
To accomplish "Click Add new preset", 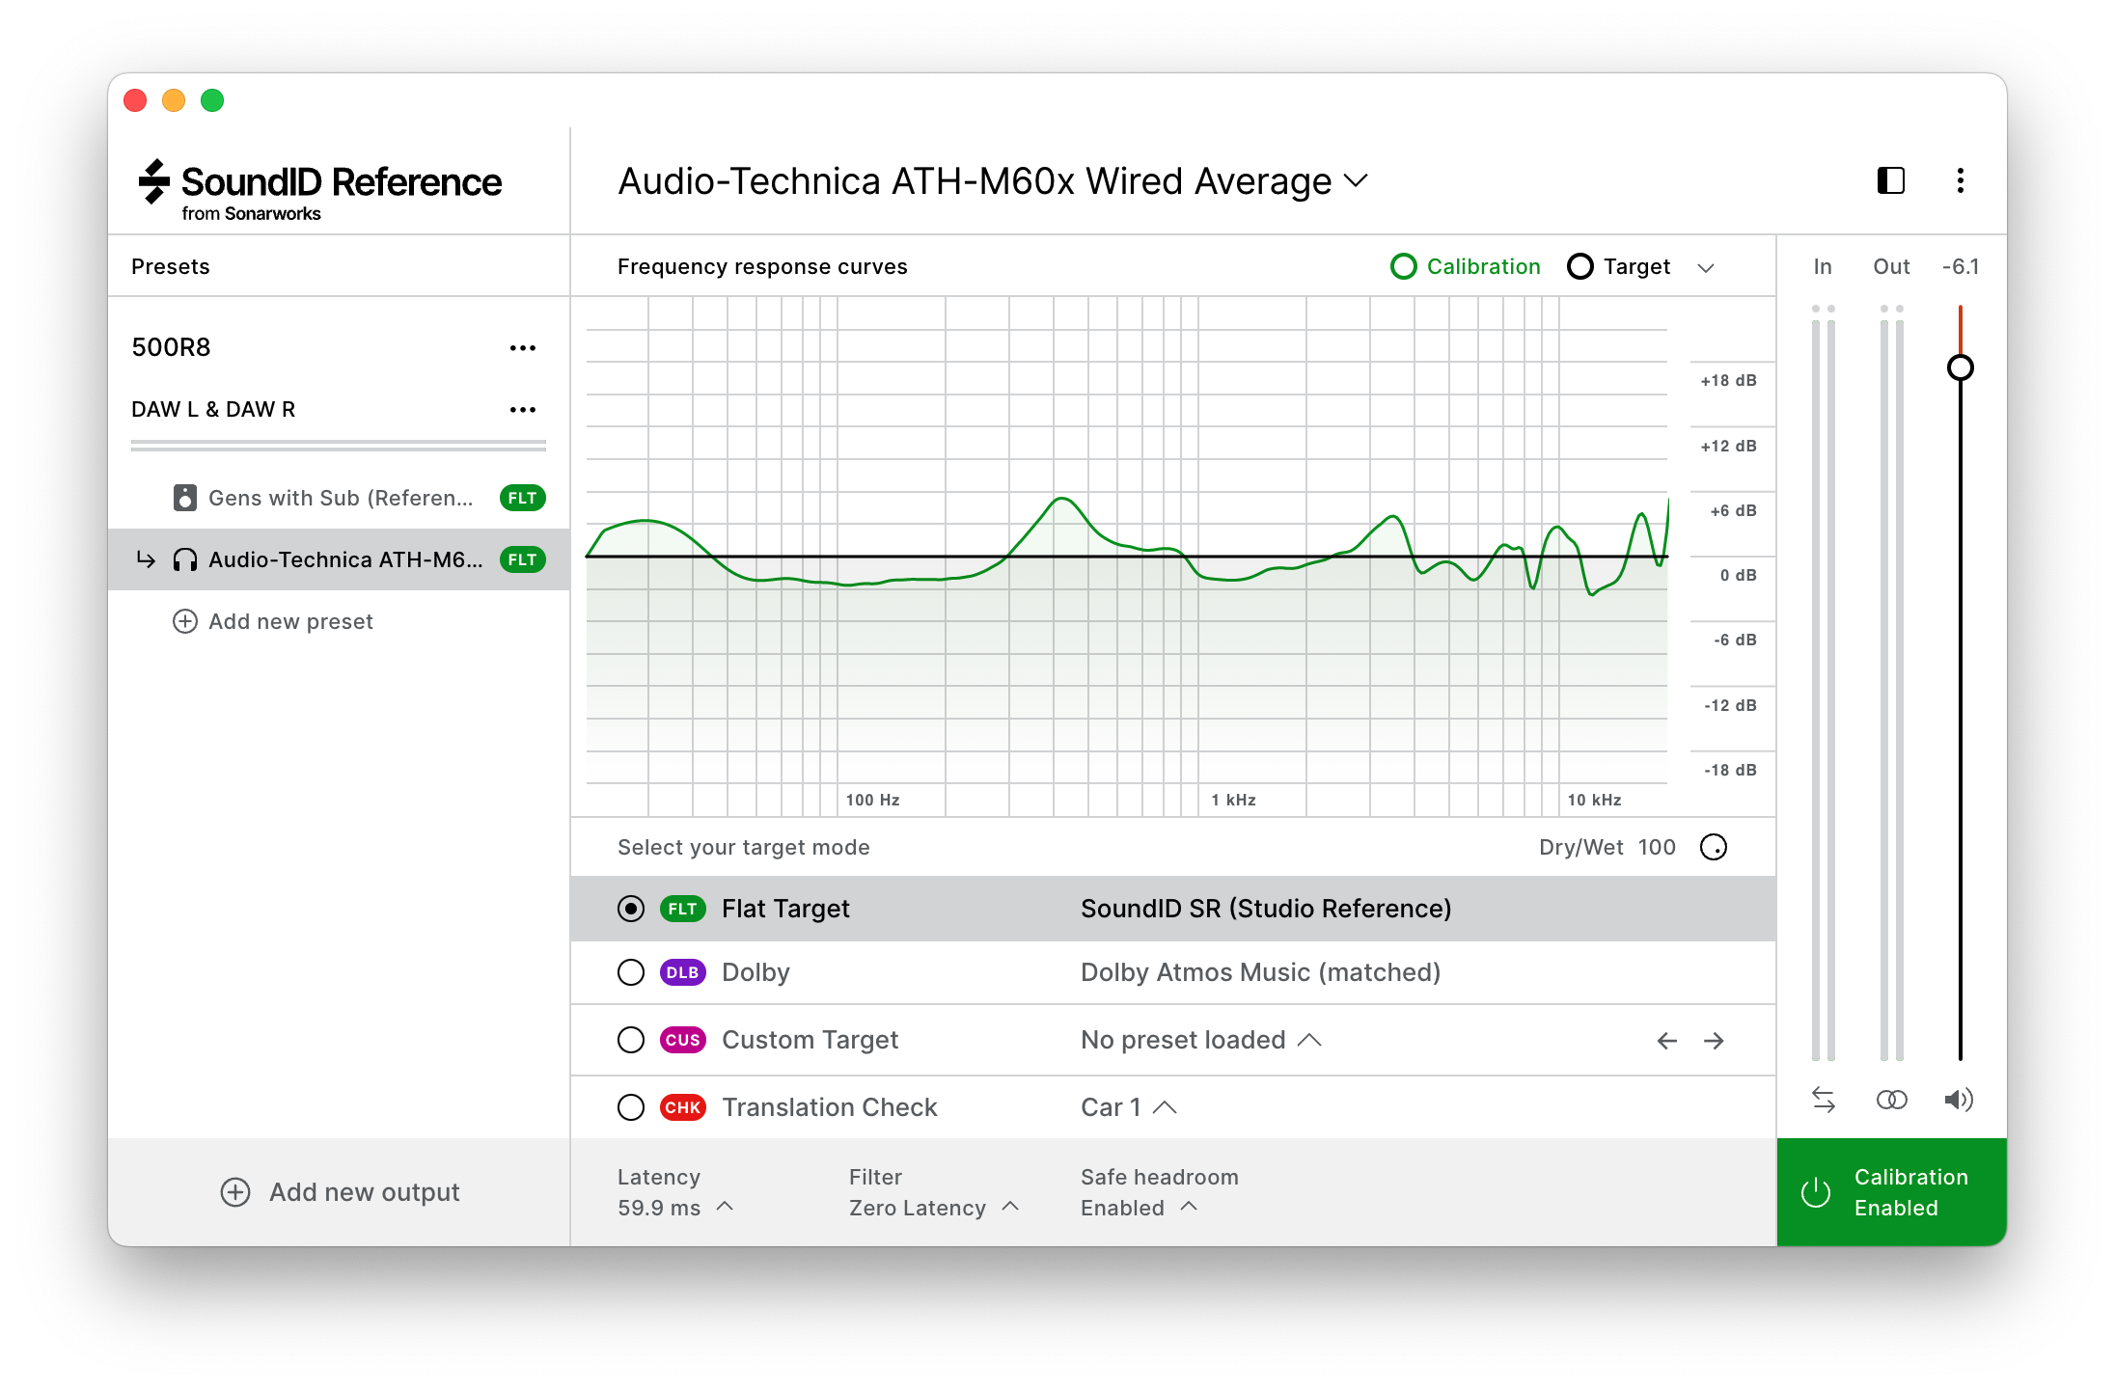I will tap(274, 621).
